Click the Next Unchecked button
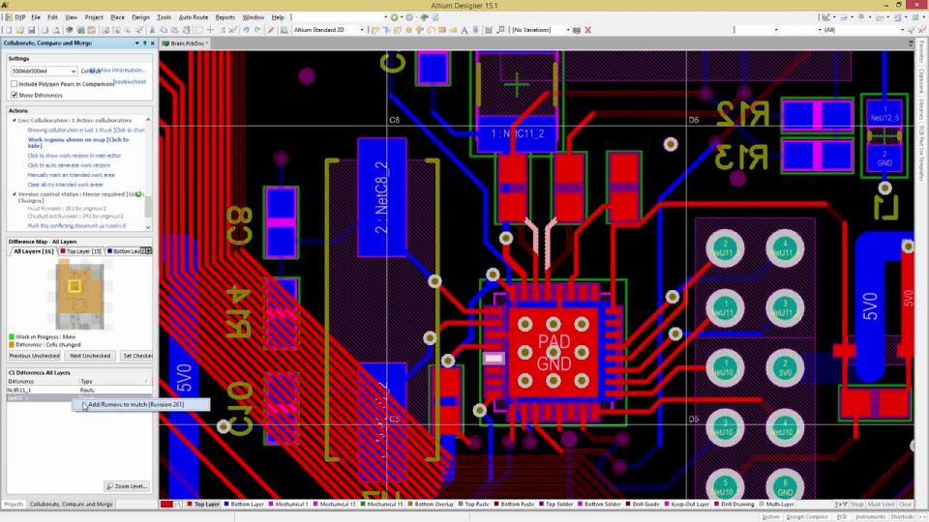The width and height of the screenshot is (929, 522). (x=90, y=356)
